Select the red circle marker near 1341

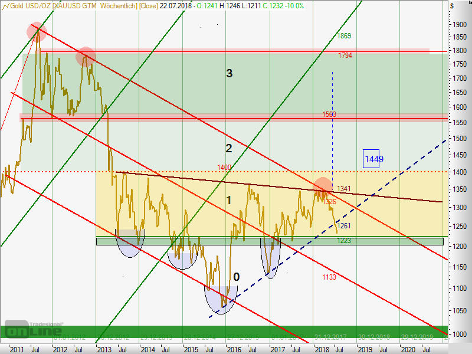pyautogui.click(x=323, y=186)
